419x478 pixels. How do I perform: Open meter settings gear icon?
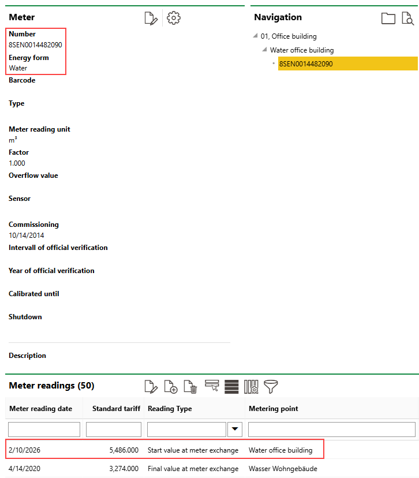(x=173, y=18)
